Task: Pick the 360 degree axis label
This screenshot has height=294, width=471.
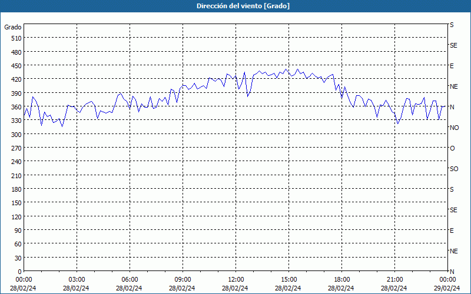Action: pyautogui.click(x=16, y=107)
